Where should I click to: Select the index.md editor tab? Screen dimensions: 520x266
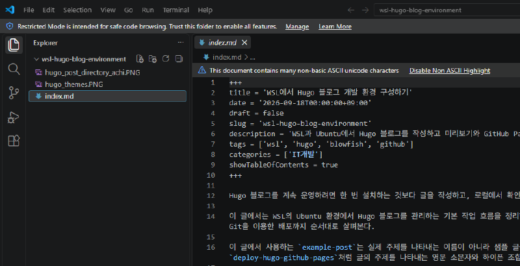point(222,42)
